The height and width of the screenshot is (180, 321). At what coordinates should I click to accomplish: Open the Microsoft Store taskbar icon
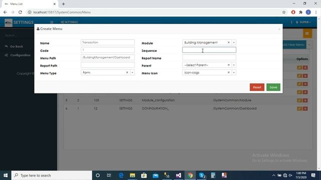(144, 175)
